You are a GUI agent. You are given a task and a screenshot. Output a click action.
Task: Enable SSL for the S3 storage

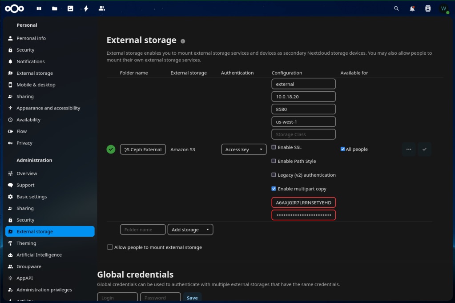coord(274,147)
